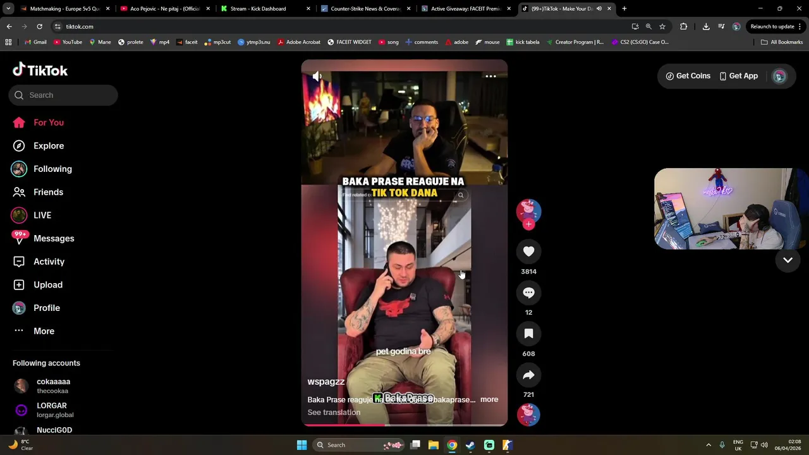The height and width of the screenshot is (455, 809).
Task: Click See translation under caption
Action: (334, 413)
